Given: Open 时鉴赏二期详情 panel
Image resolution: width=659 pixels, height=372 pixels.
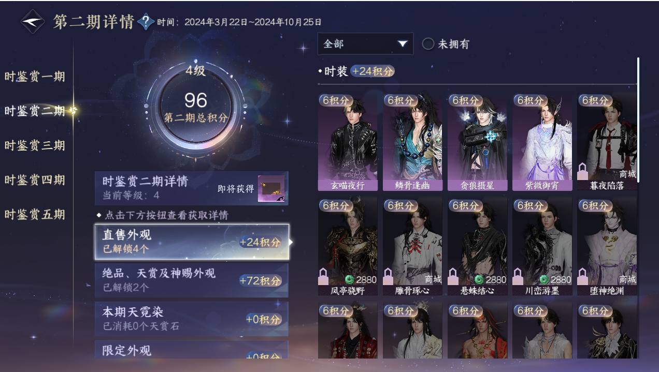Looking at the screenshot, I should pos(191,188).
